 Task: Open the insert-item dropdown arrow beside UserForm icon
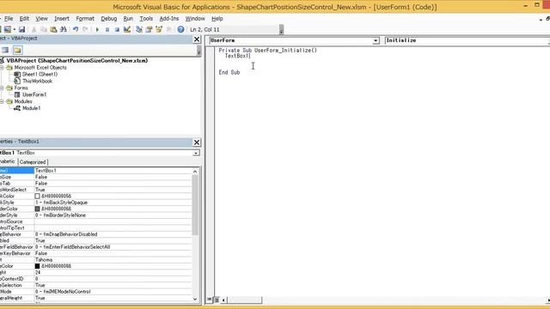coord(15,30)
